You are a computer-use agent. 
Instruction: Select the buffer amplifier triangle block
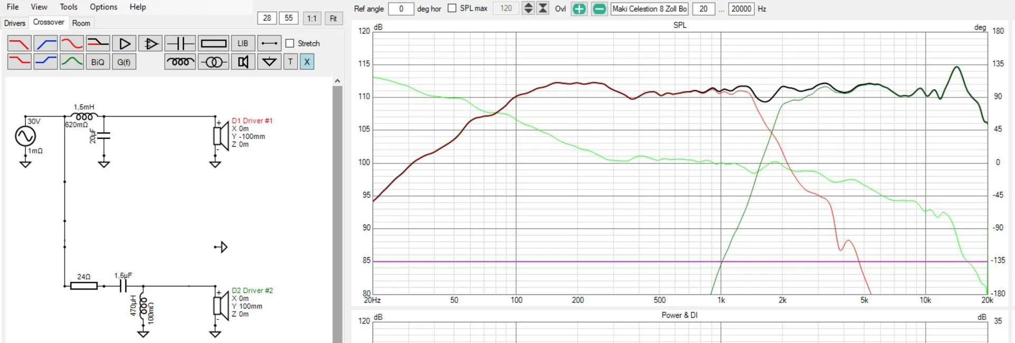124,43
